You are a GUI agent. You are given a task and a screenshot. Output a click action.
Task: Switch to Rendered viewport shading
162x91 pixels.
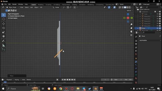130,7
